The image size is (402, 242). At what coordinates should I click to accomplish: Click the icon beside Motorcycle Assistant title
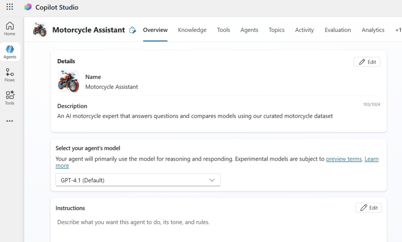133,30
